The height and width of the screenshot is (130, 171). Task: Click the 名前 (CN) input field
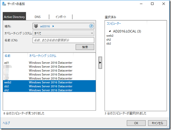[63, 40]
